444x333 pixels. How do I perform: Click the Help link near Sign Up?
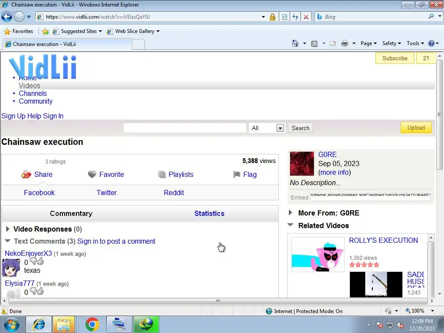[34, 116]
